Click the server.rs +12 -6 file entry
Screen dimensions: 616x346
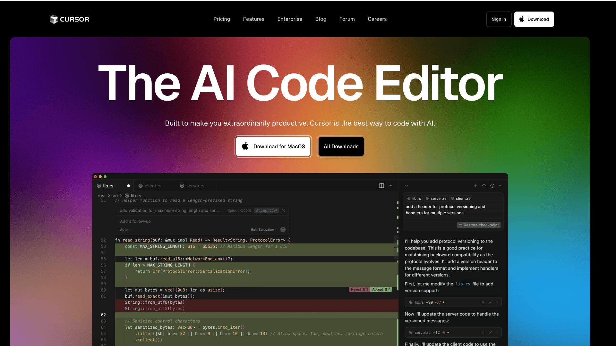pyautogui.click(x=453, y=333)
